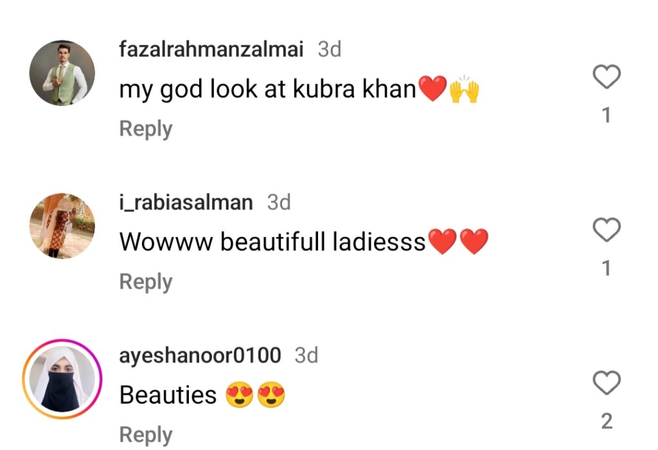Open i_rabiasalman's profile picture
This screenshot has height=450, width=658.
click(62, 226)
